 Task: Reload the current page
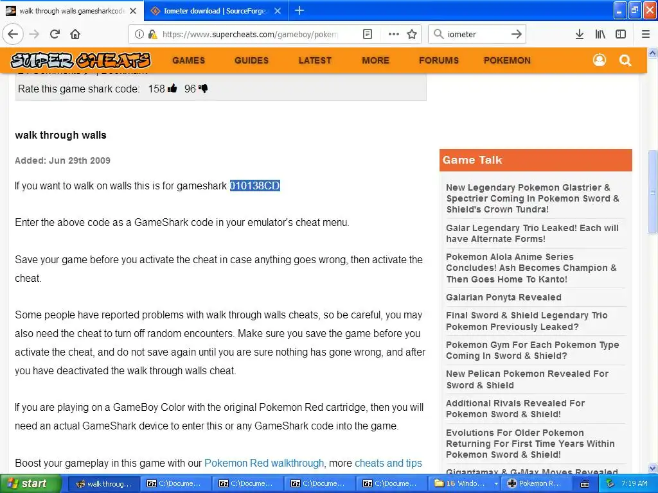point(55,34)
